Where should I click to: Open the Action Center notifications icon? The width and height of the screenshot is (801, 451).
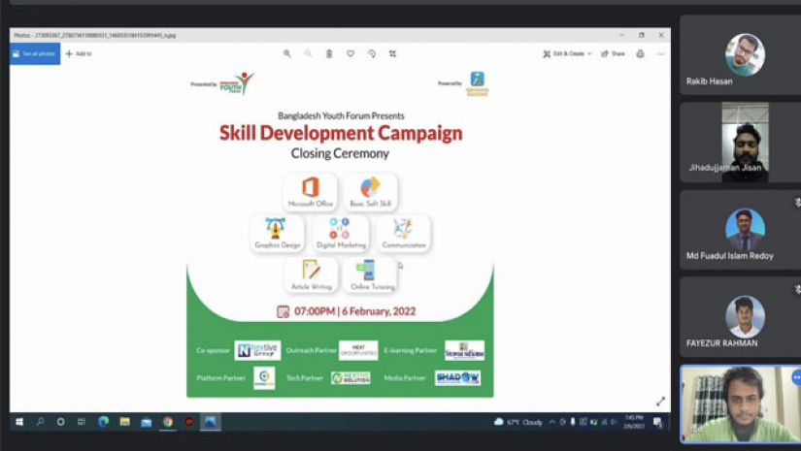(657, 422)
